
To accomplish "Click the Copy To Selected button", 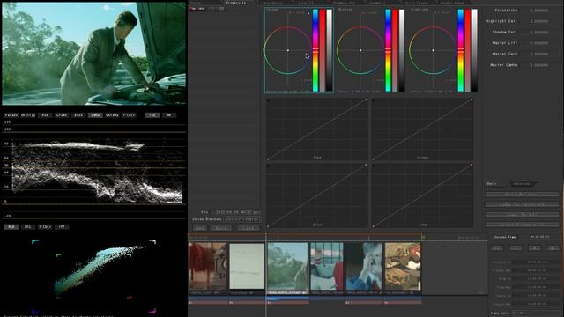I will (523, 204).
